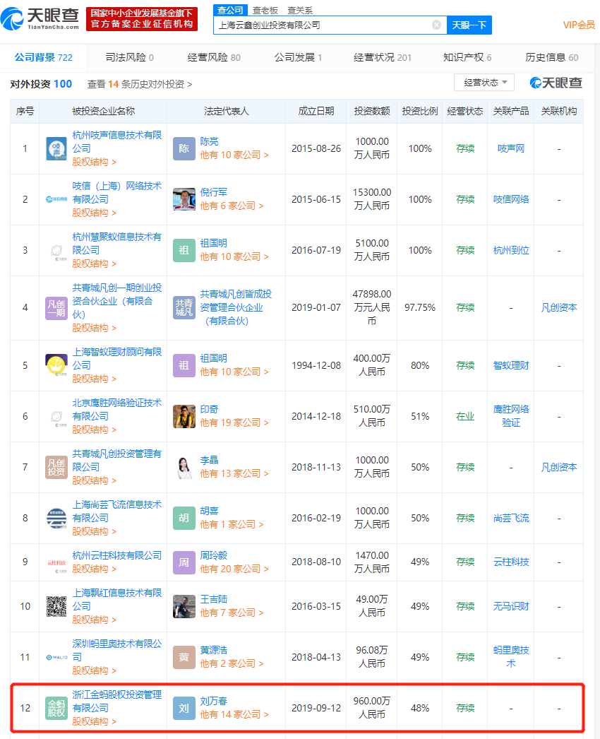Switch to the 查老板 search tab

point(265,11)
